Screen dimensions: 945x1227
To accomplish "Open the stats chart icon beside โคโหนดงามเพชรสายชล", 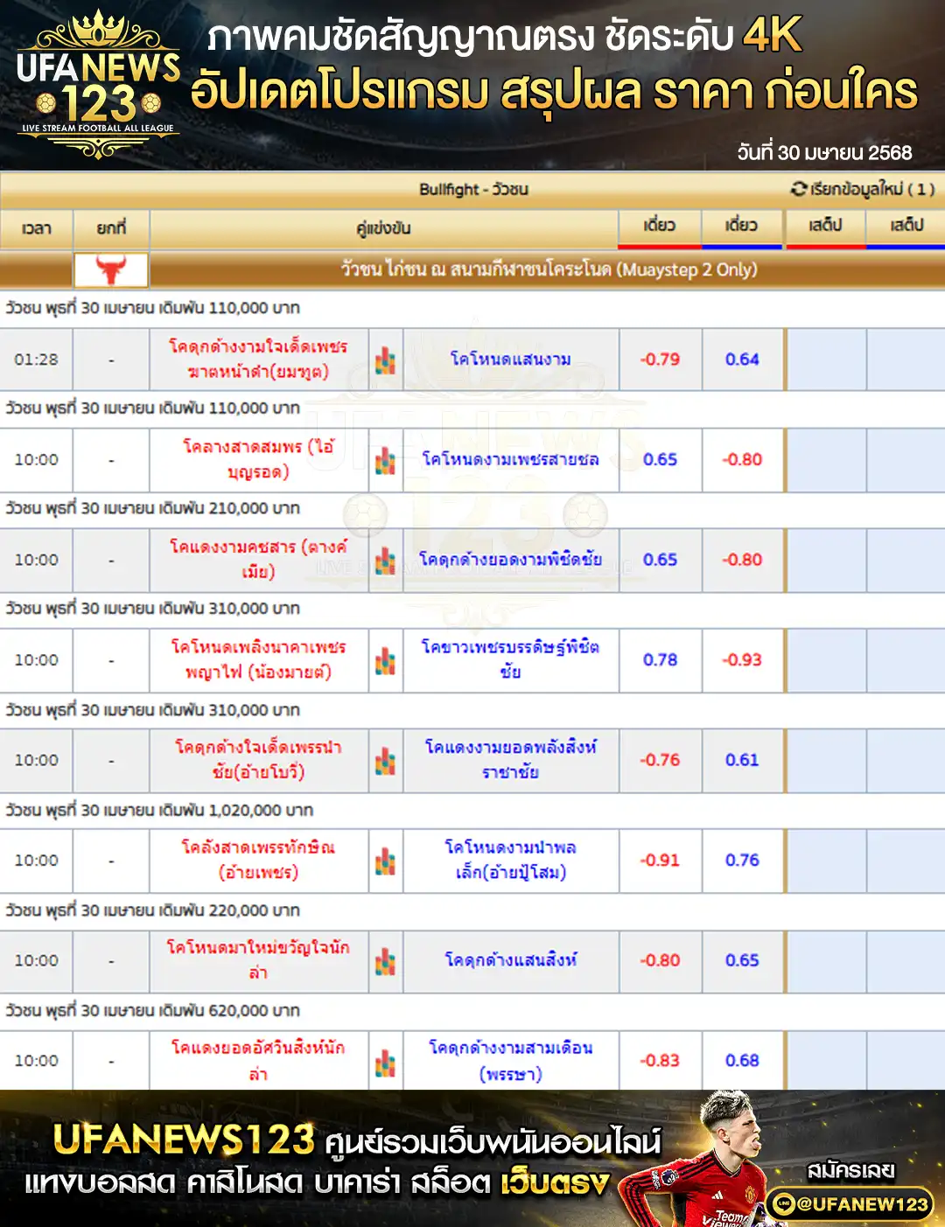I will [386, 460].
